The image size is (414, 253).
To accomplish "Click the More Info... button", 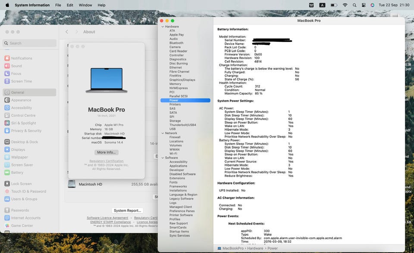I will 107,152.
